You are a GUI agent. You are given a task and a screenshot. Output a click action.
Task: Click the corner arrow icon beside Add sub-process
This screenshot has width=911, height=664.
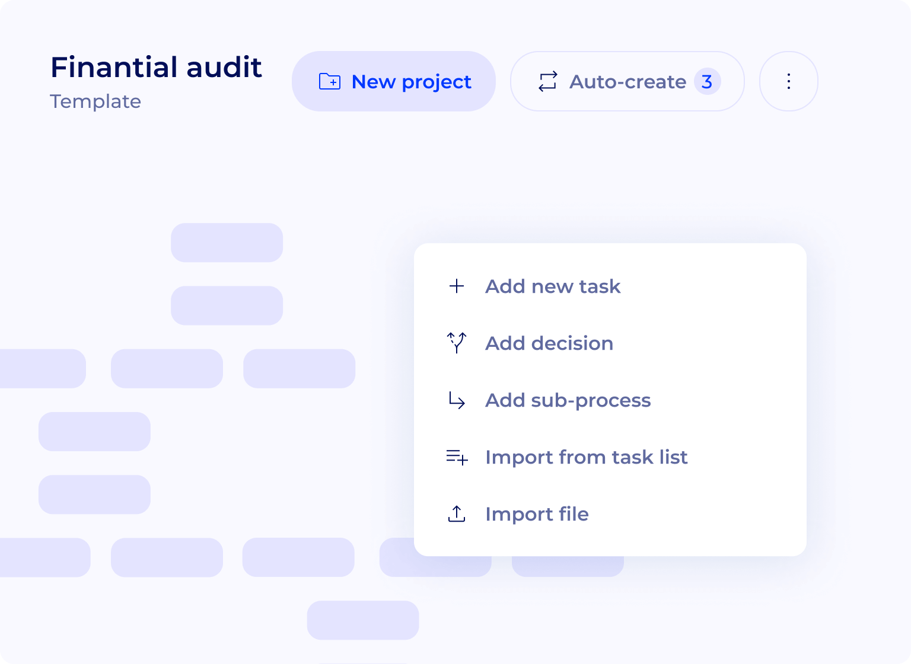pyautogui.click(x=457, y=400)
